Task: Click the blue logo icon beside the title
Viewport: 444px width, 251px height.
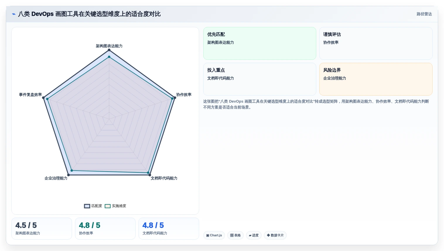Action: point(13,14)
